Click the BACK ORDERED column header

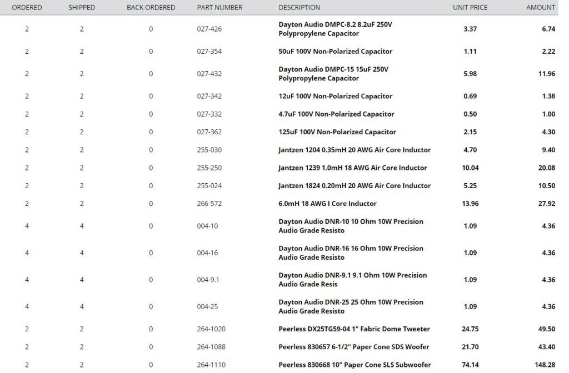pos(151,7)
